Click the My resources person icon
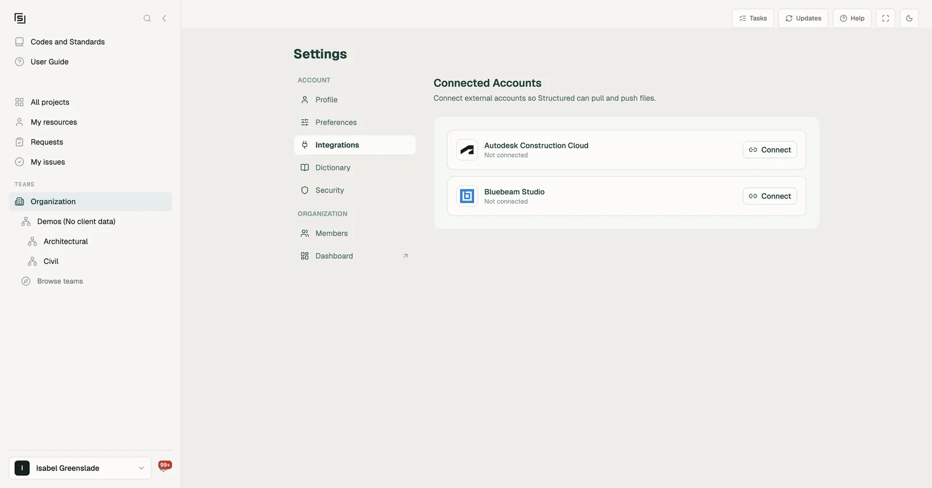The width and height of the screenshot is (932, 488). 19,122
